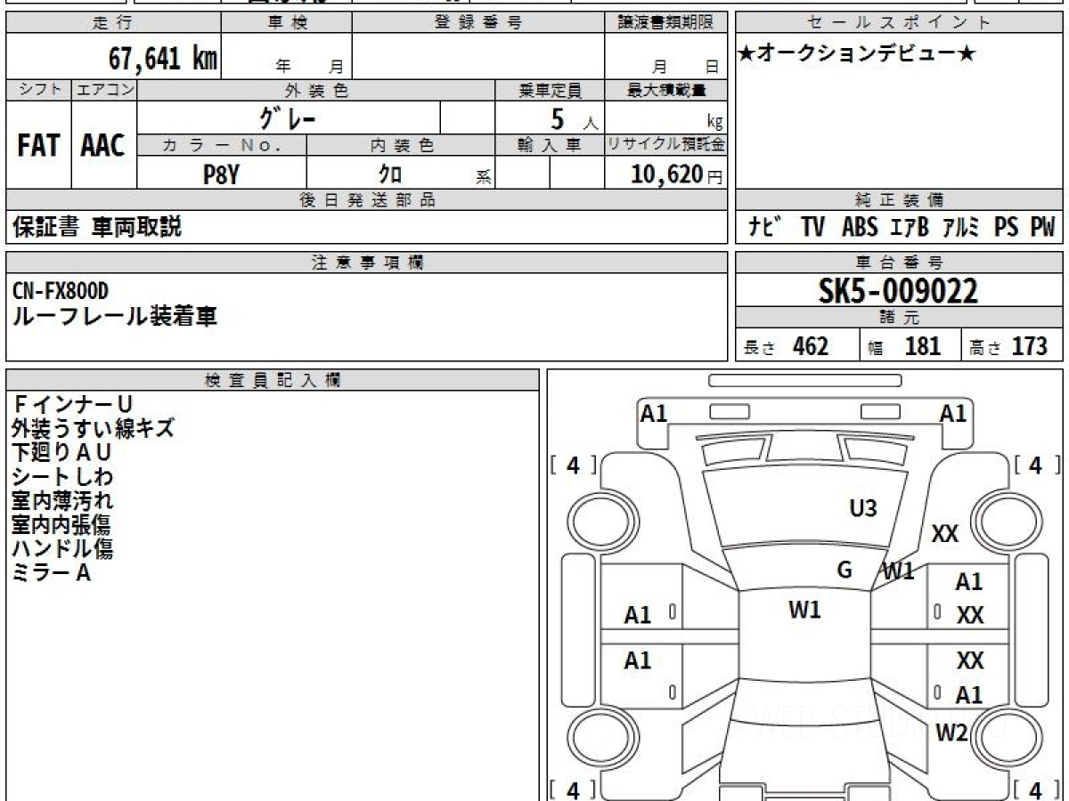Select the リサイクル預託金 header

pyautogui.click(x=665, y=145)
